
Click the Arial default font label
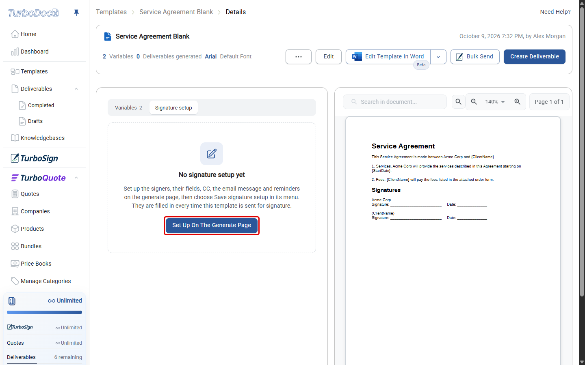point(211,56)
